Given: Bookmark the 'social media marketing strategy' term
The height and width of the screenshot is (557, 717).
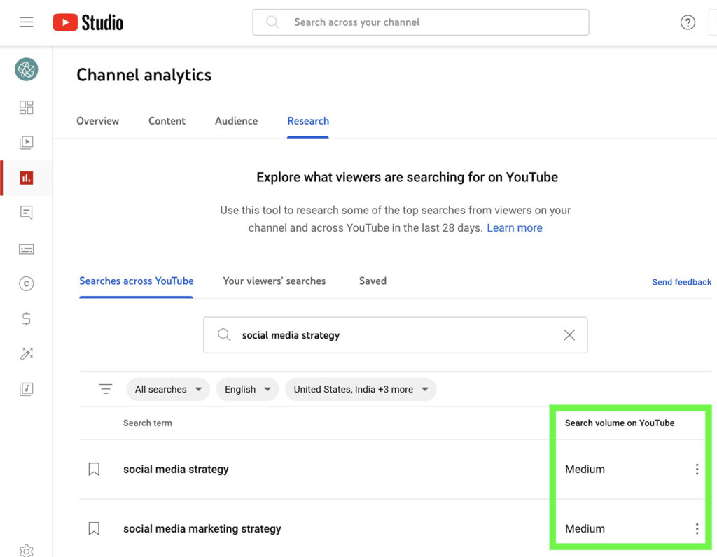Looking at the screenshot, I should [94, 528].
